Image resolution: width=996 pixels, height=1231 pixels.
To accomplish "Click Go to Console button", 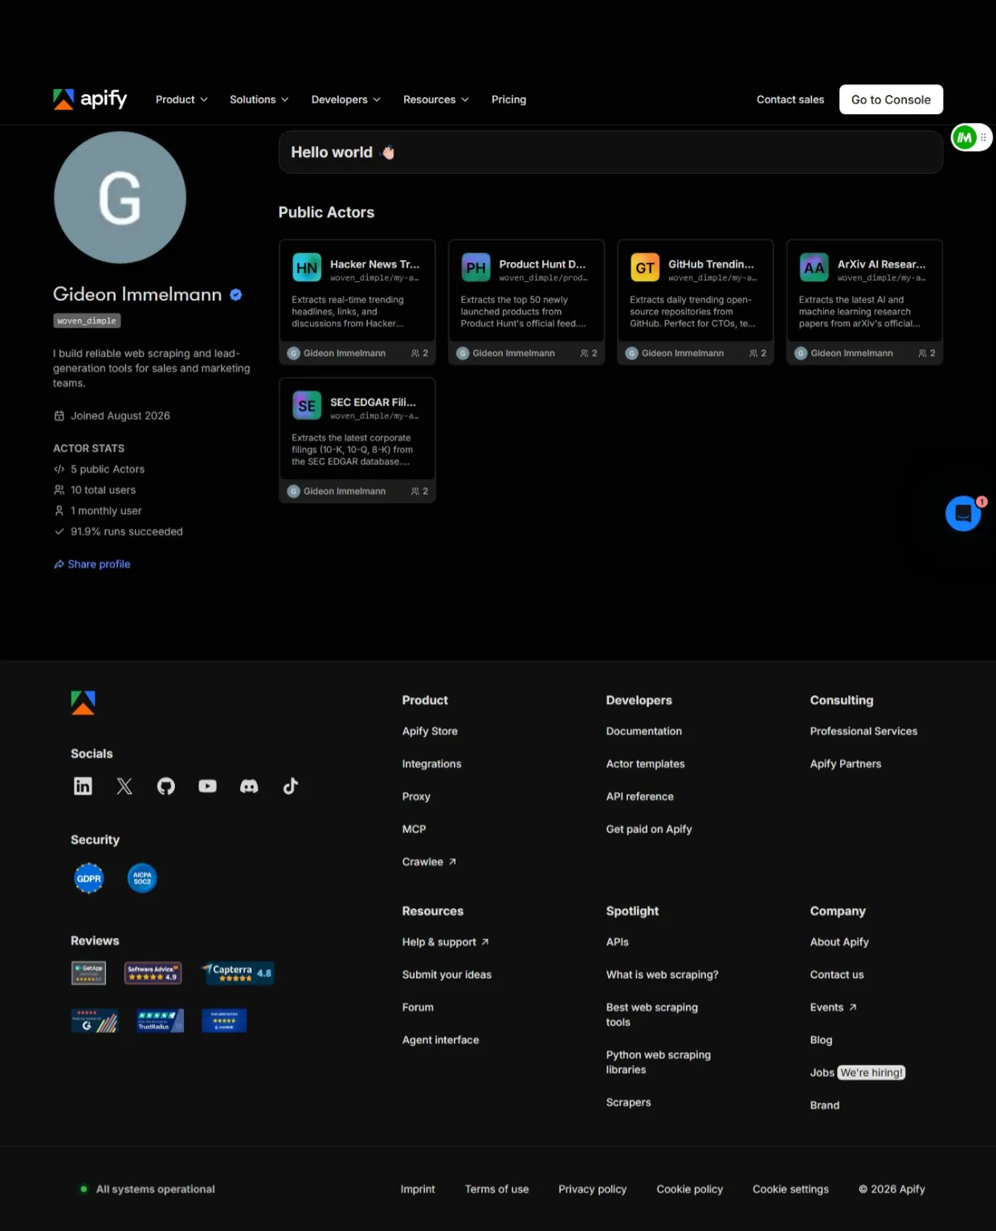I will coord(891,100).
